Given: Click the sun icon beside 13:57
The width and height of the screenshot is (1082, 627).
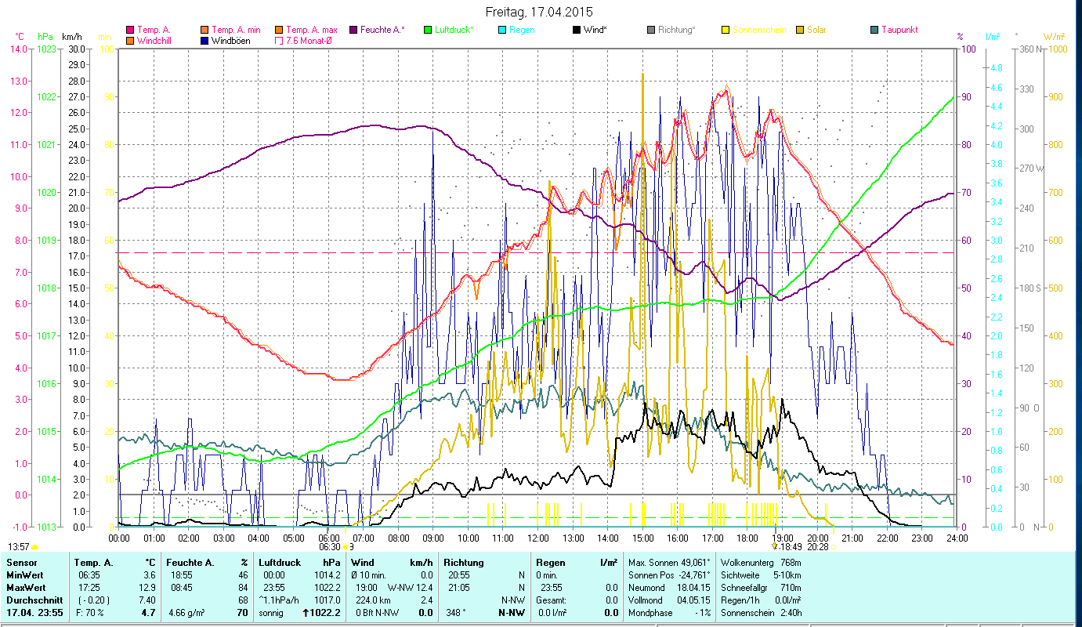Looking at the screenshot, I should pyautogui.click(x=35, y=547).
